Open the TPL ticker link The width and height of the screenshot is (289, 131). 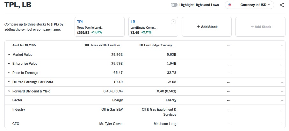(80, 22)
